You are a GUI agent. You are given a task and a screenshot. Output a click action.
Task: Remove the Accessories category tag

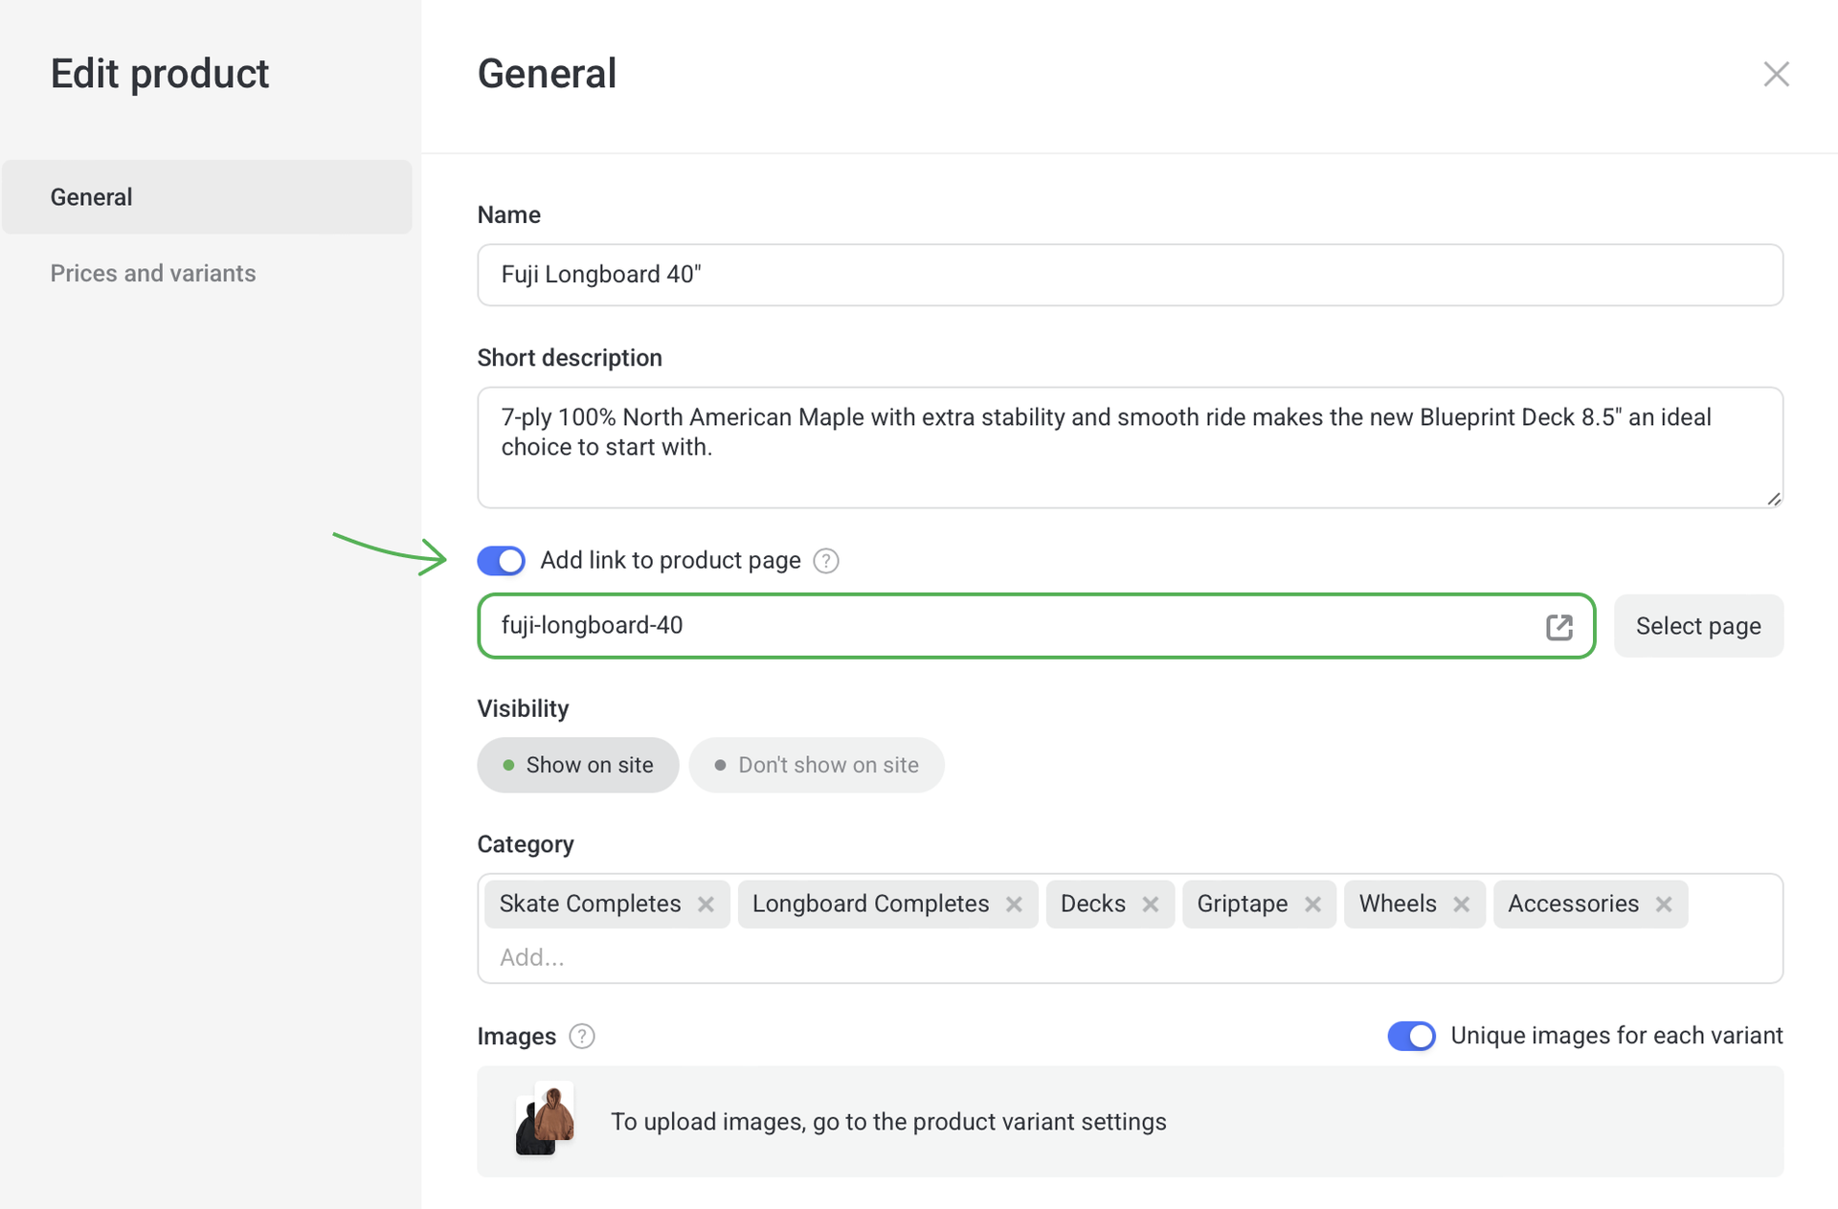coord(1664,905)
